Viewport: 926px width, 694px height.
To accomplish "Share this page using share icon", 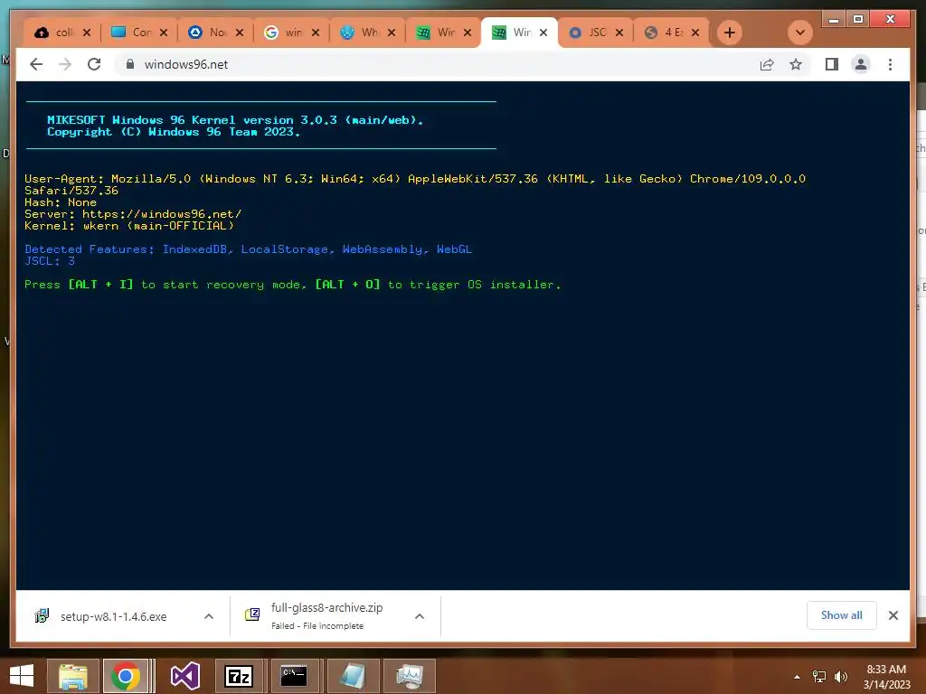I will [x=767, y=64].
